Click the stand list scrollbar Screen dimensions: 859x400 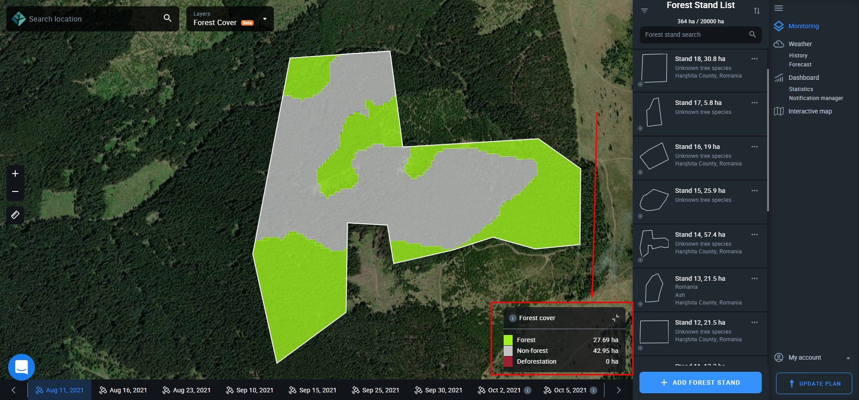768,140
